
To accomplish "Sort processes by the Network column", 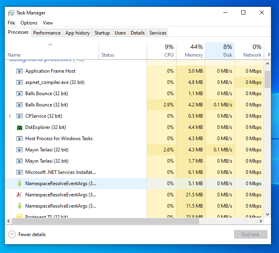I will (x=249, y=51).
